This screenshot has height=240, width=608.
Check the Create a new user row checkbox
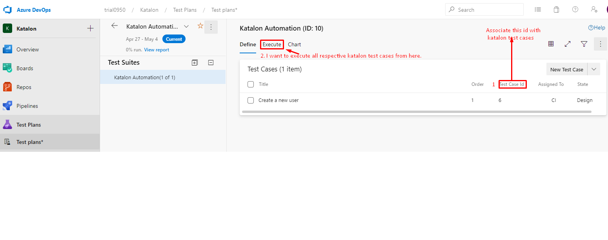(251, 100)
